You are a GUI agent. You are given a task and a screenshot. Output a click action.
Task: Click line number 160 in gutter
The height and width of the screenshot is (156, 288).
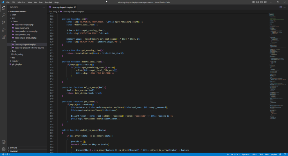[x=52, y=130]
